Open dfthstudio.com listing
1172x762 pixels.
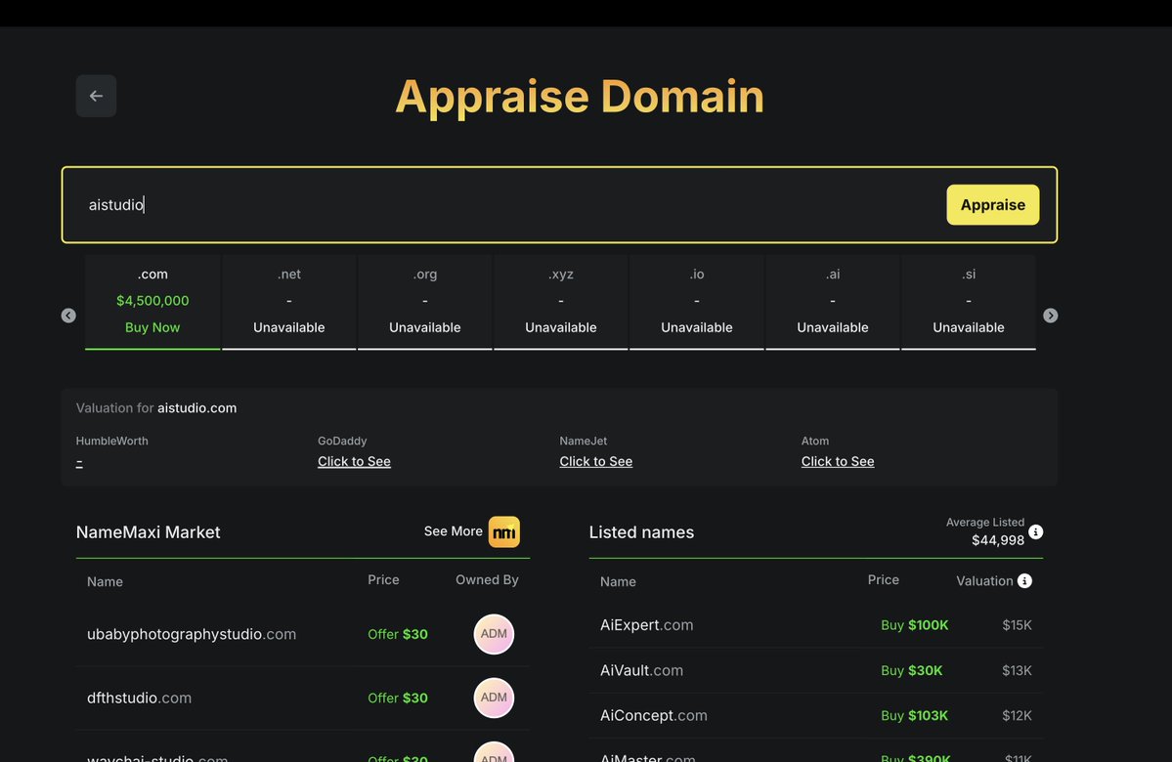click(139, 698)
